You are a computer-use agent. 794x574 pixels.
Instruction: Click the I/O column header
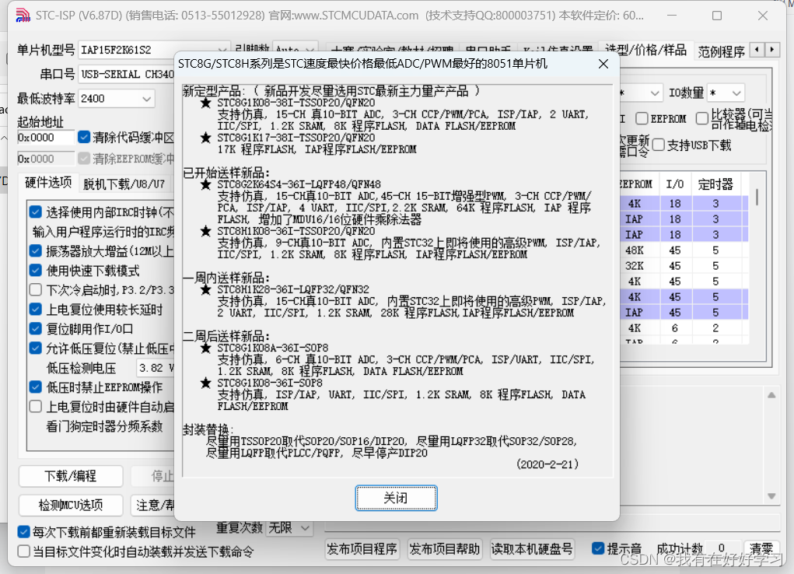click(675, 184)
